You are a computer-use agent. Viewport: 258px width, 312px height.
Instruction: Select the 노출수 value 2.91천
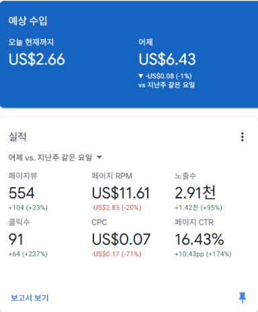(x=195, y=193)
